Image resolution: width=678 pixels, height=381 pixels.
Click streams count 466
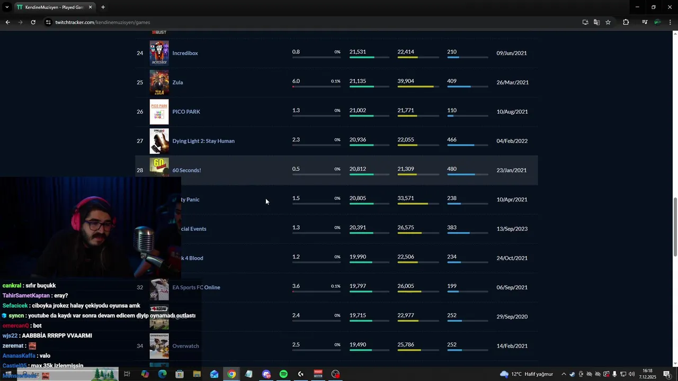point(452,140)
